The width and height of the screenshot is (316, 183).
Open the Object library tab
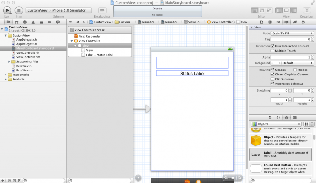[x=286, y=117]
